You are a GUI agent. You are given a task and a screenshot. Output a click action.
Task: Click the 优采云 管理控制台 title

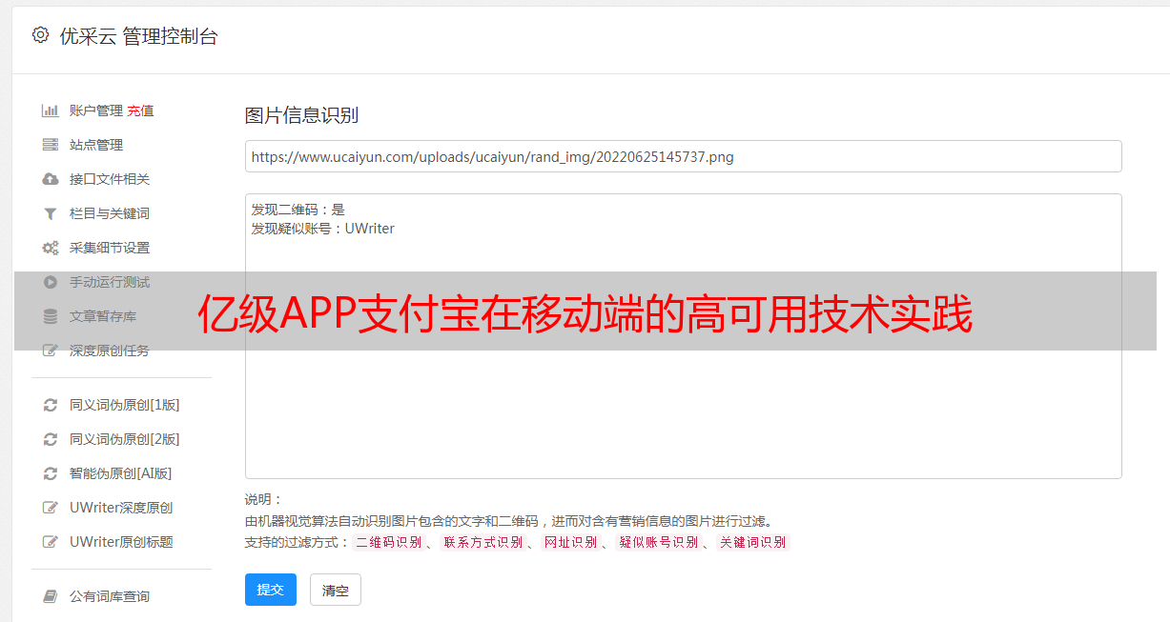tap(138, 36)
